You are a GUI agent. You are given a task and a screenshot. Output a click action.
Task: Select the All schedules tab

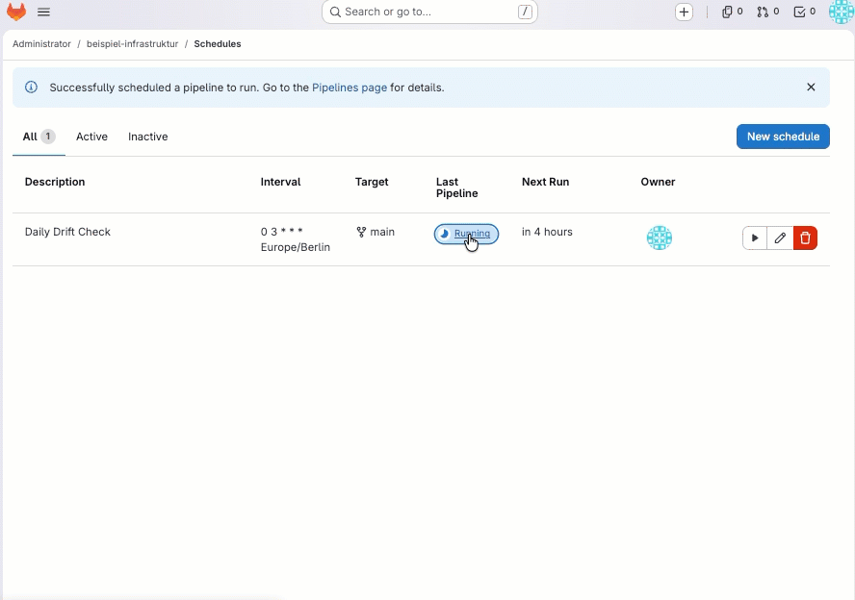[x=39, y=137]
